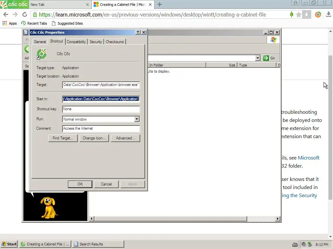The image size is (333, 249).
Task: Click the bookmark star icon
Action: (299, 14)
